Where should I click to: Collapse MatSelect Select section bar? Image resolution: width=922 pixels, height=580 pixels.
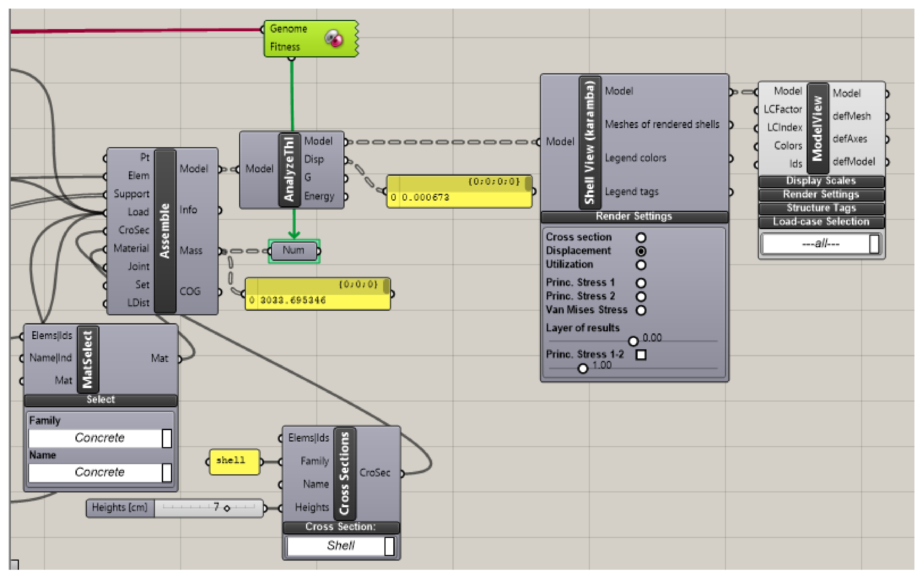(101, 400)
